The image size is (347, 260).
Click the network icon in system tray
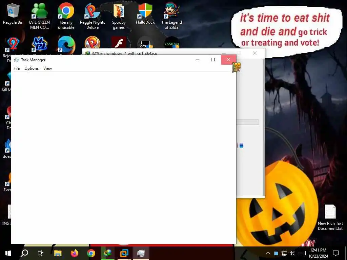pos(284,253)
